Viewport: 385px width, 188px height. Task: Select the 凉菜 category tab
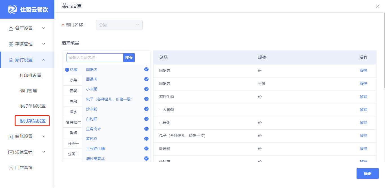pos(73,80)
